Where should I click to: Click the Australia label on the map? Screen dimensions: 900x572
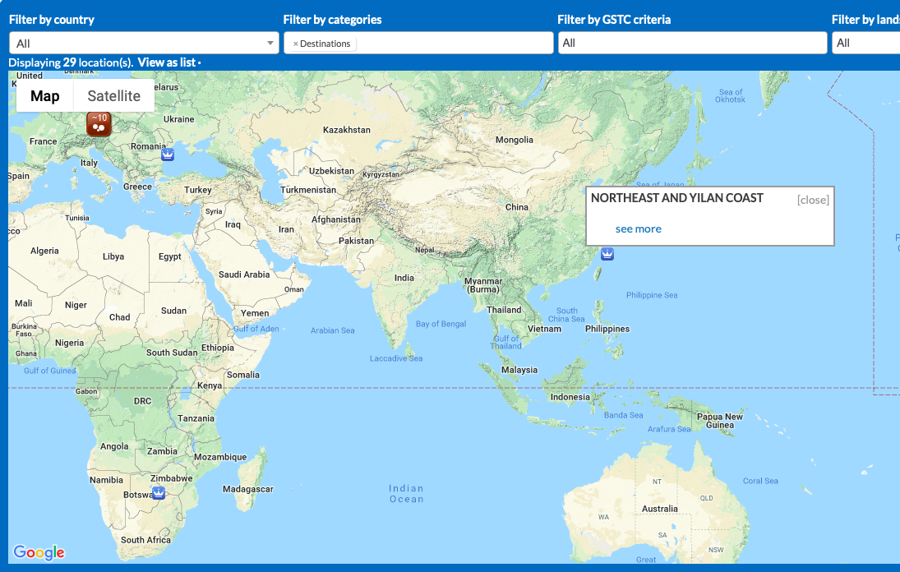[x=659, y=509]
